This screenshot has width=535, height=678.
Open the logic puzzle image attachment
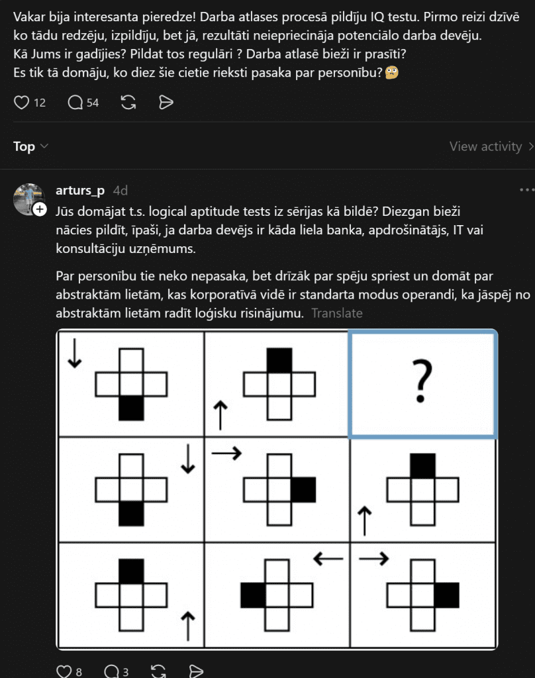[x=277, y=489]
